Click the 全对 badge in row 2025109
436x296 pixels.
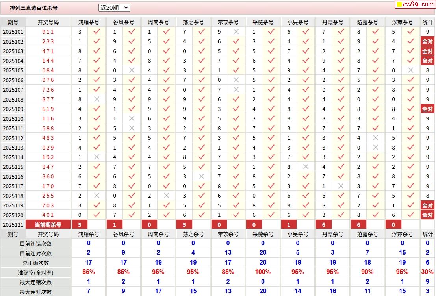[x=427, y=109]
